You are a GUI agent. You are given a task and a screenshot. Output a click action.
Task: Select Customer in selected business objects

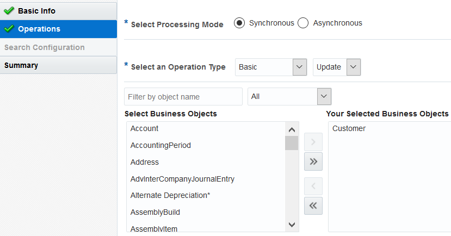349,128
